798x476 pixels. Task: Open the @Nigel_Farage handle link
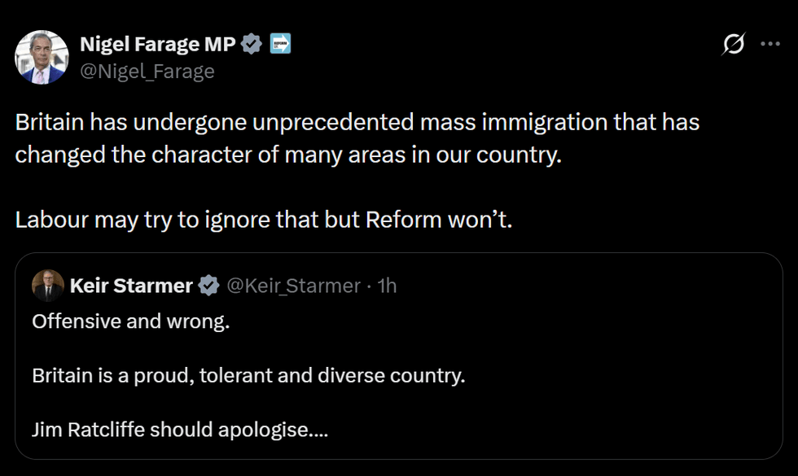[147, 71]
